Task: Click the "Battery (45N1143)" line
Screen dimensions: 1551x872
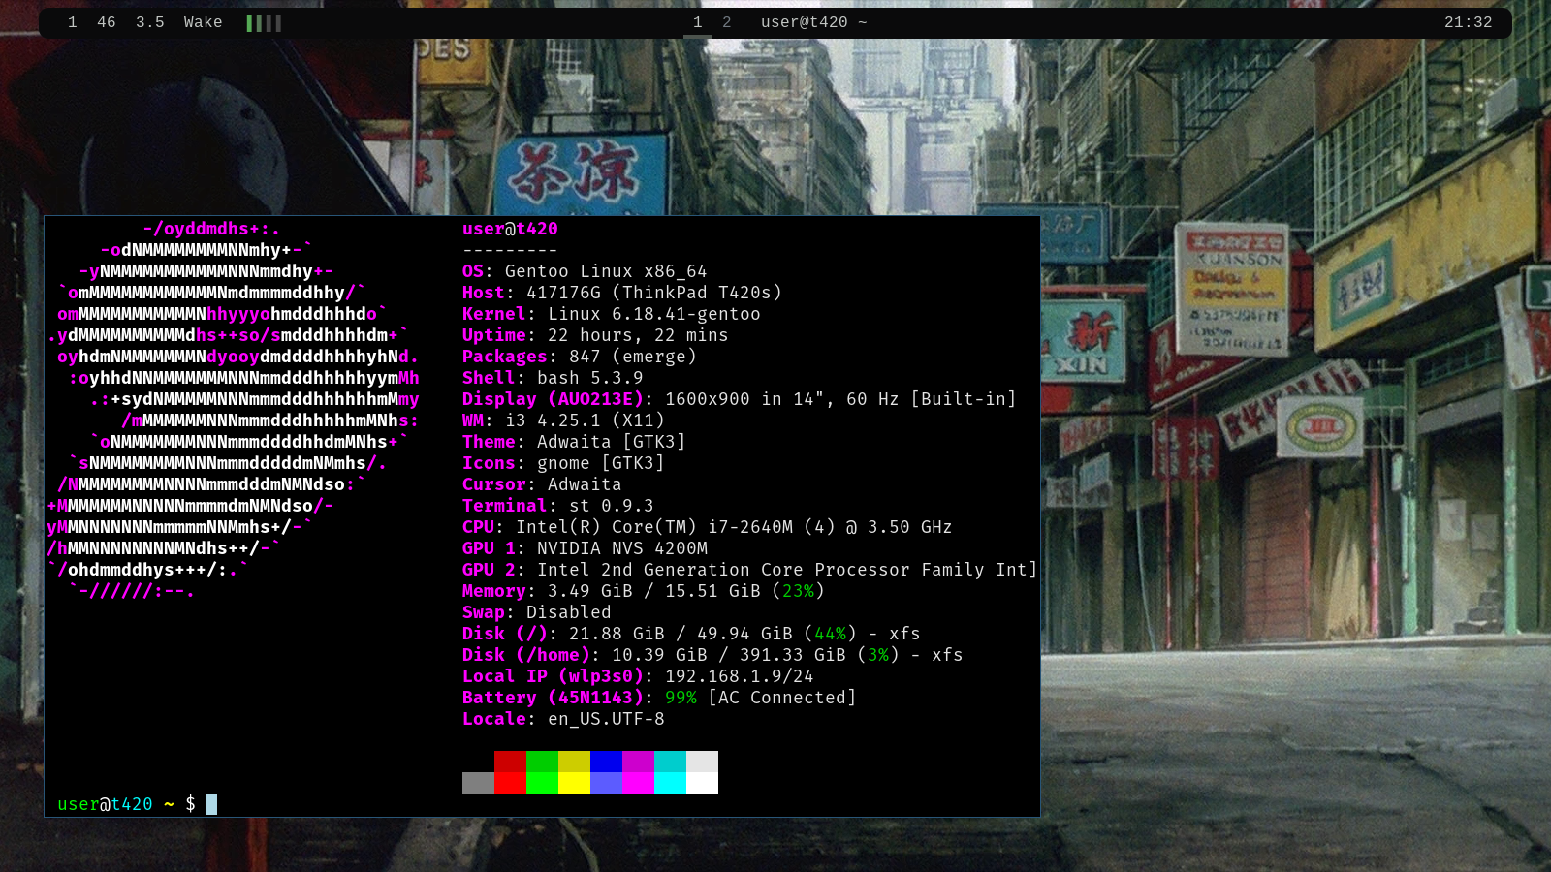Action: 659,698
